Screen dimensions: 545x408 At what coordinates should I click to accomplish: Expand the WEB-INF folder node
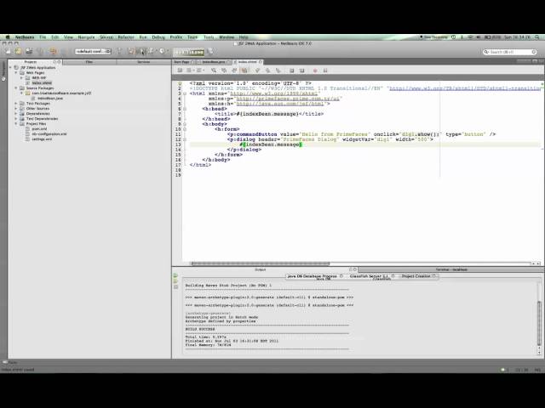(x=21, y=78)
